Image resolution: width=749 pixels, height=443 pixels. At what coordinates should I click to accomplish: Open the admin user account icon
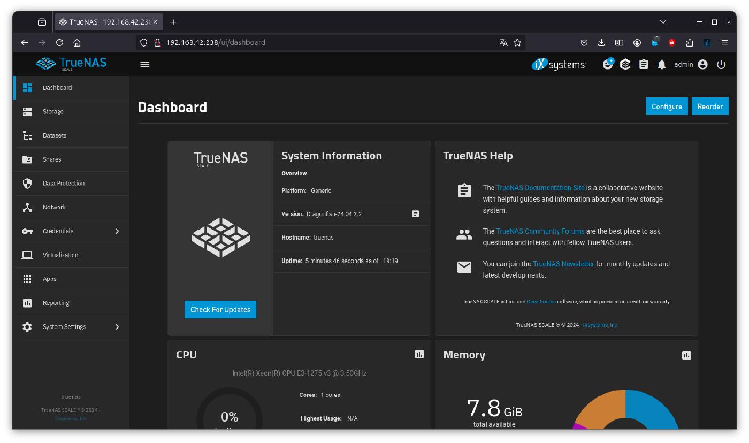702,64
